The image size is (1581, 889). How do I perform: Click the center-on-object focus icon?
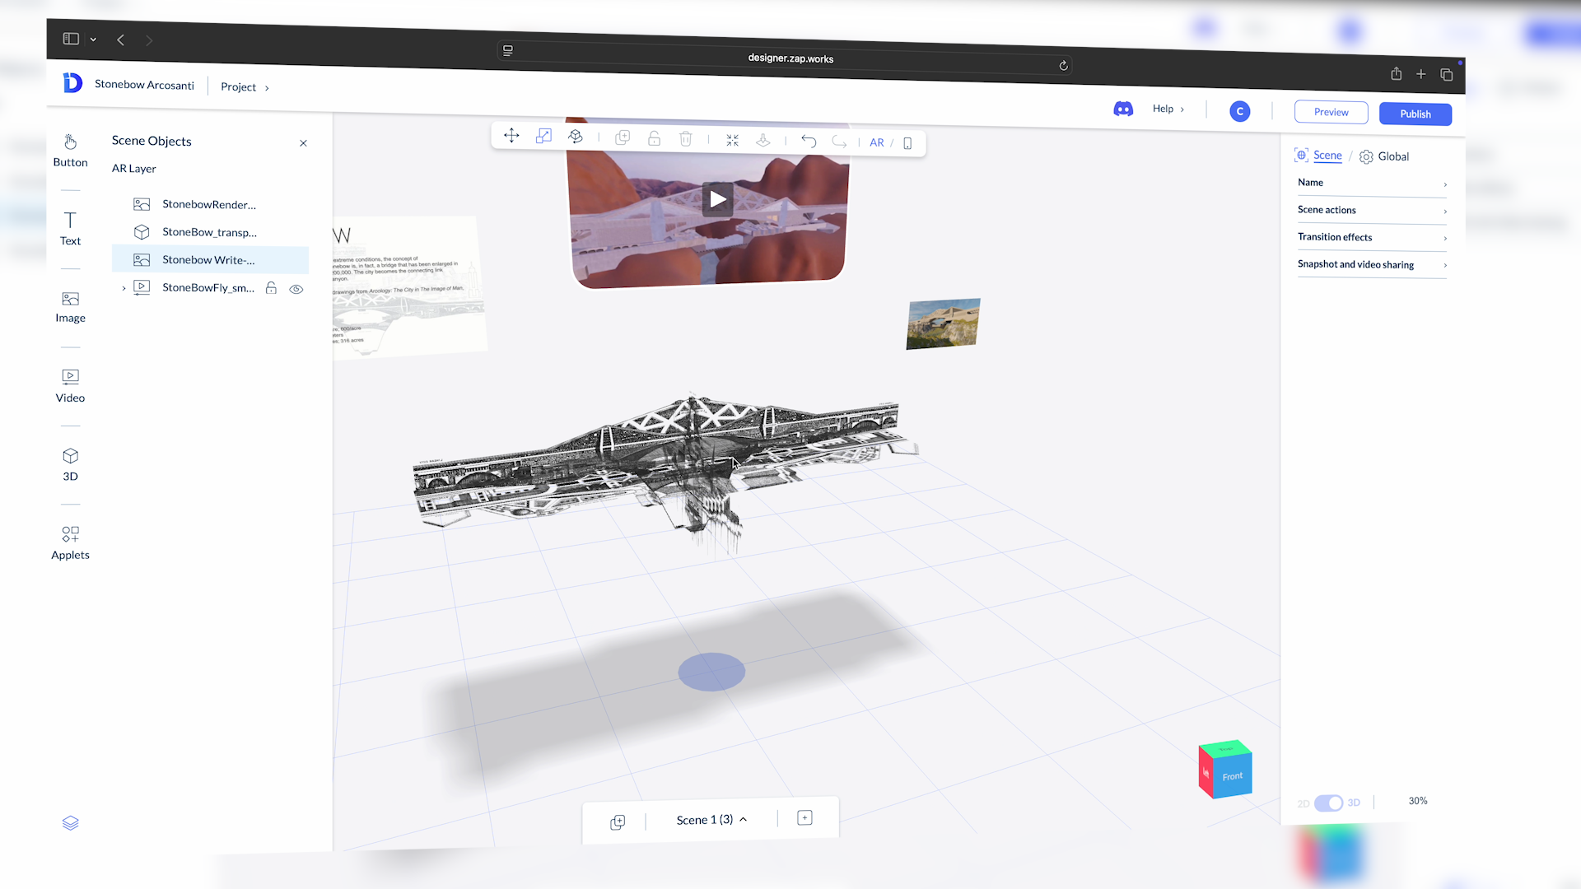732,140
